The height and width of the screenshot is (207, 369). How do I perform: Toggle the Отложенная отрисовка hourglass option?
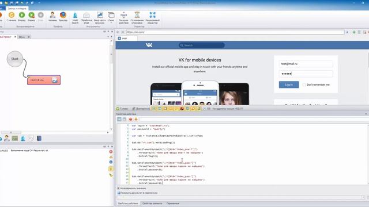coord(137,18)
